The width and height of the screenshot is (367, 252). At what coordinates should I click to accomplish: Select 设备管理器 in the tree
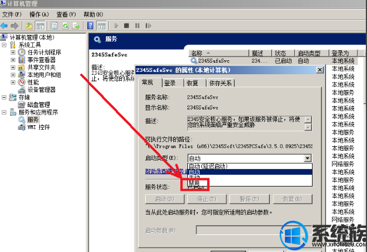point(42,89)
